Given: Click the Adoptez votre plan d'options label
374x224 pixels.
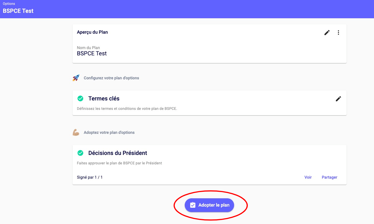Looking at the screenshot, I should [109, 132].
